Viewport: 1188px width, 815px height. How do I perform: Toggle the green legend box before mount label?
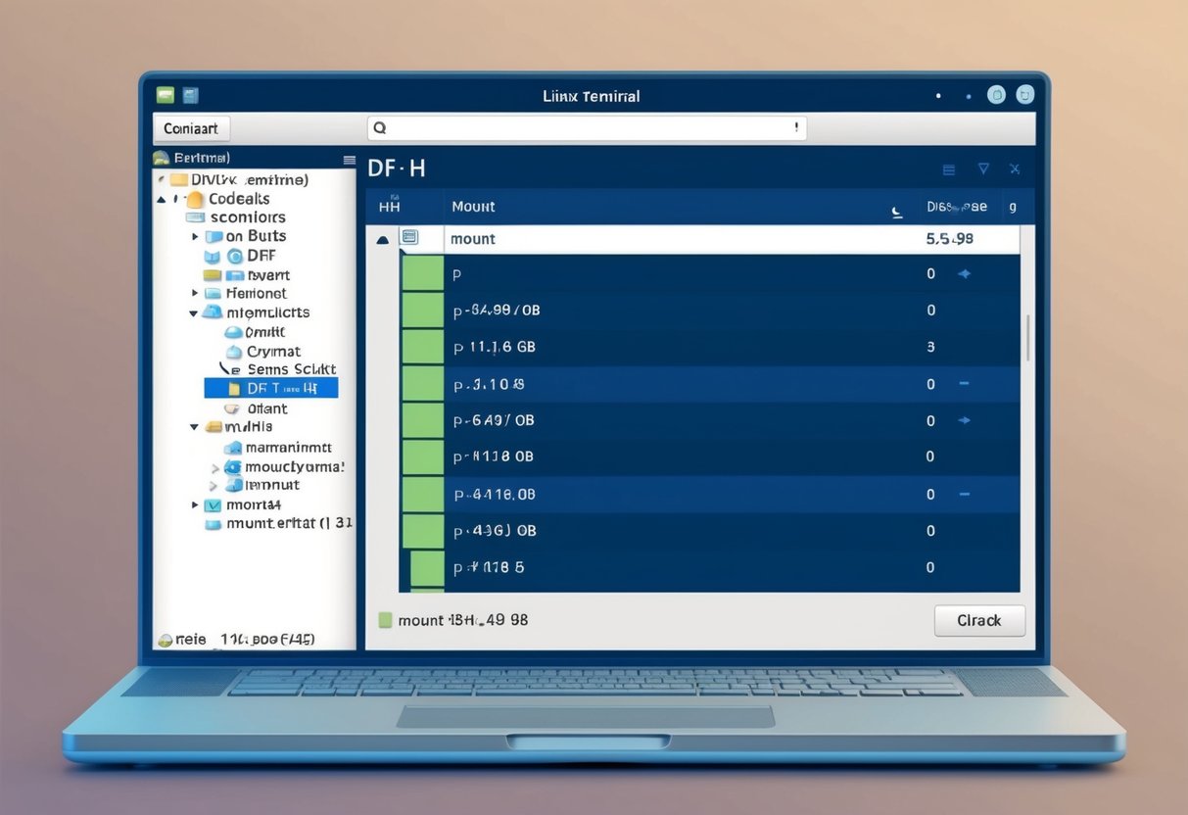tap(385, 620)
